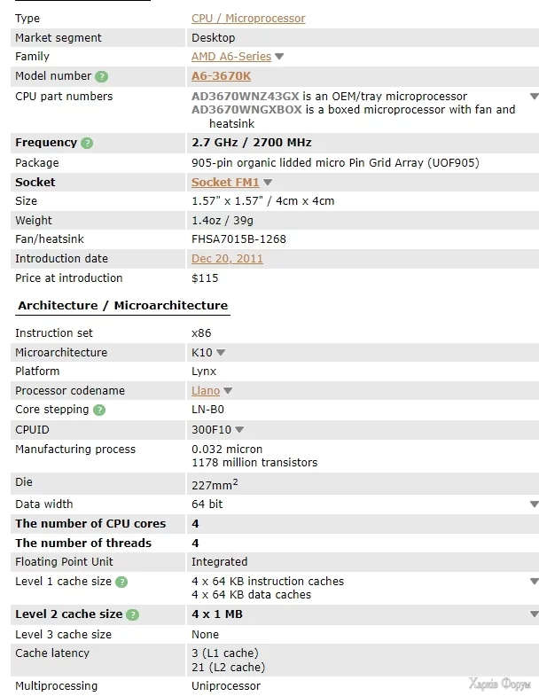Expand the Data width row arrow

coord(534,504)
